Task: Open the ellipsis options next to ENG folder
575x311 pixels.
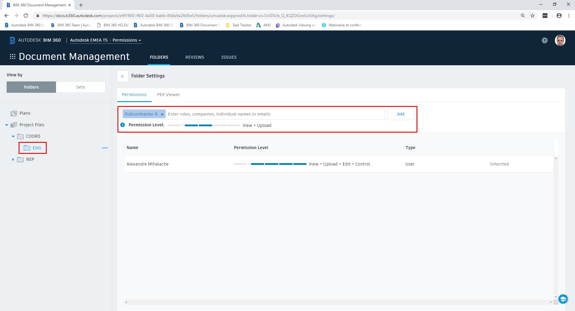Action: tap(105, 148)
